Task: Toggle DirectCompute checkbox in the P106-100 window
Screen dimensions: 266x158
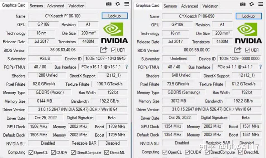Action: pos(73,152)
